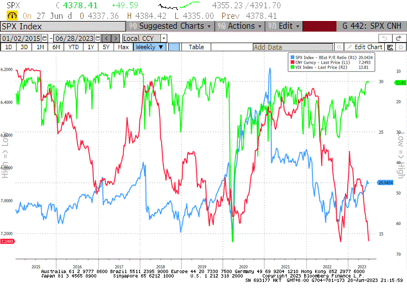Click the blue 20.0434 axis value label

[x=385, y=182]
